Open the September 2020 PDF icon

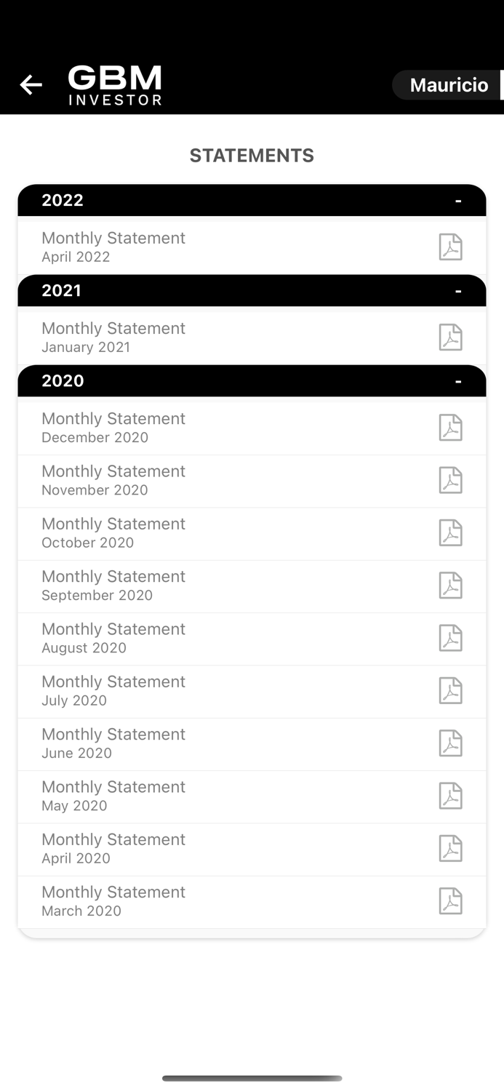[x=450, y=586]
